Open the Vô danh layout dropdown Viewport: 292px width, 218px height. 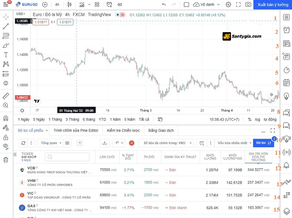[x=207, y=5]
